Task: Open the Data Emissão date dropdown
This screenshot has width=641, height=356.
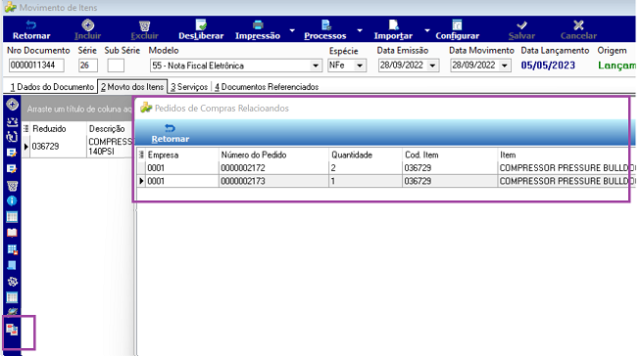Action: pos(432,66)
